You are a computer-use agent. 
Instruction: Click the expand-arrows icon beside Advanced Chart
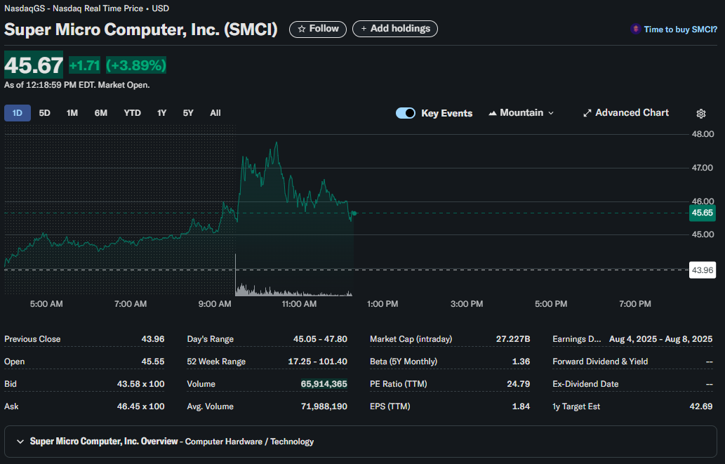point(587,113)
